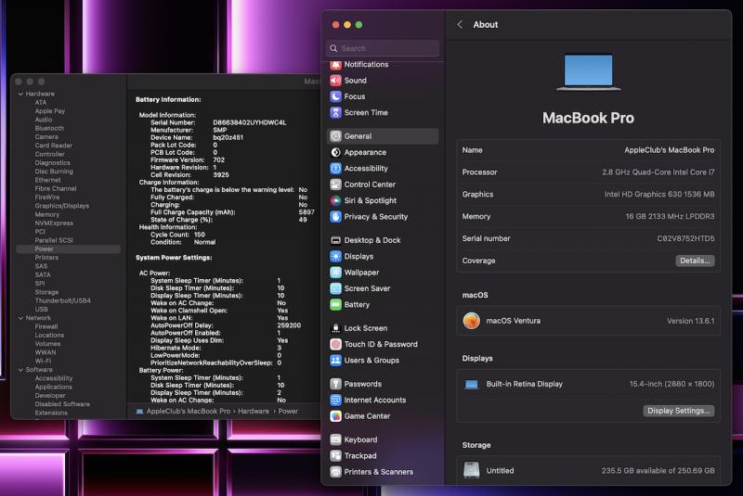
Task: Click processor value 2.8 GHz Quad-Core
Action: tap(658, 172)
